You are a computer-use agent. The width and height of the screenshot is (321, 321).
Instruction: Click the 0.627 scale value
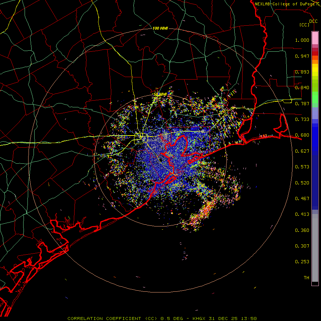pyautogui.click(x=302, y=151)
